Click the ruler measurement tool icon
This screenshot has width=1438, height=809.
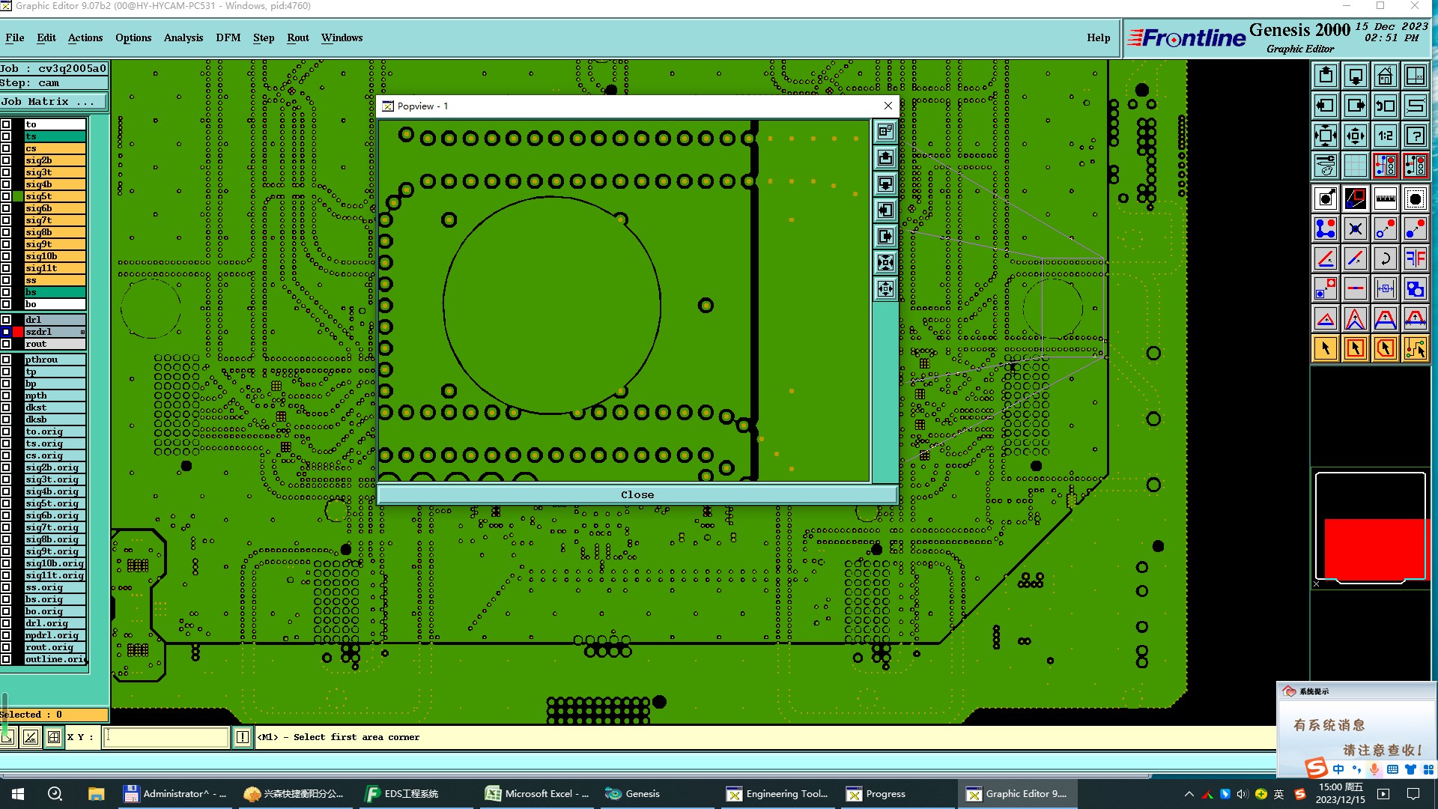(1385, 199)
